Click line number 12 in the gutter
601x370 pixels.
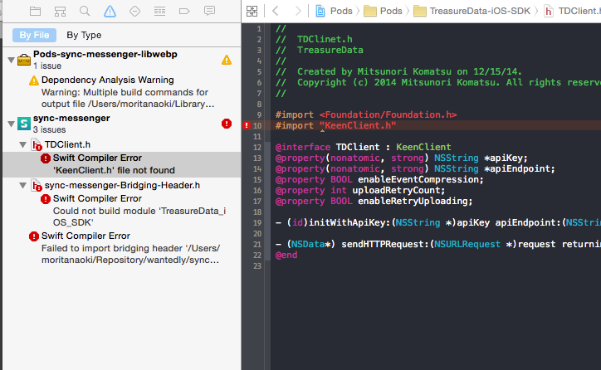[x=257, y=147]
